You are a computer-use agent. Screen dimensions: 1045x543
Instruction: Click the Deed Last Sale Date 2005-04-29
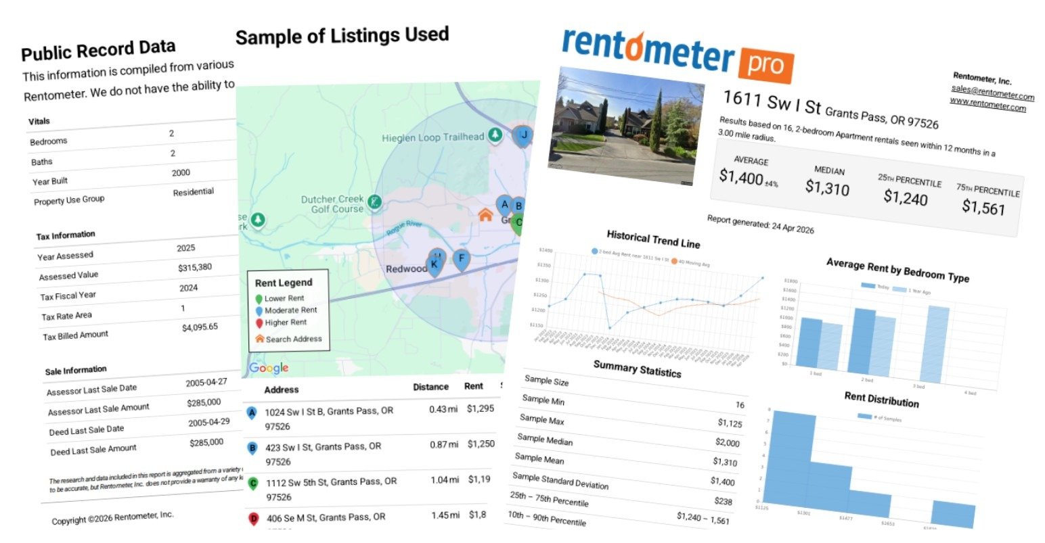(209, 422)
